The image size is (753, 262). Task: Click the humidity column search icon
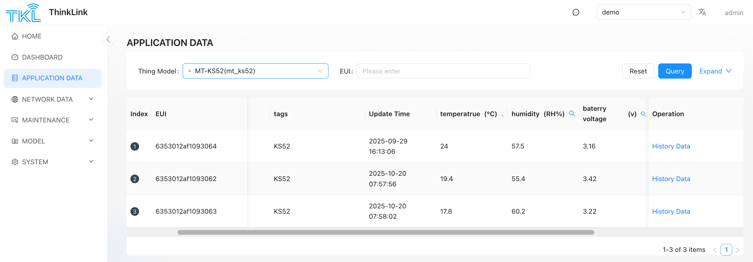[x=572, y=114]
